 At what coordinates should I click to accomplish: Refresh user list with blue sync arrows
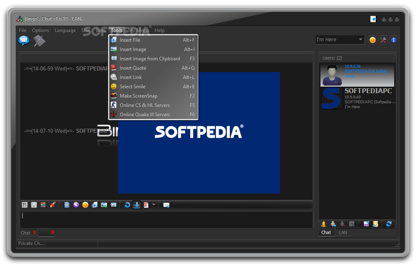click(x=389, y=224)
